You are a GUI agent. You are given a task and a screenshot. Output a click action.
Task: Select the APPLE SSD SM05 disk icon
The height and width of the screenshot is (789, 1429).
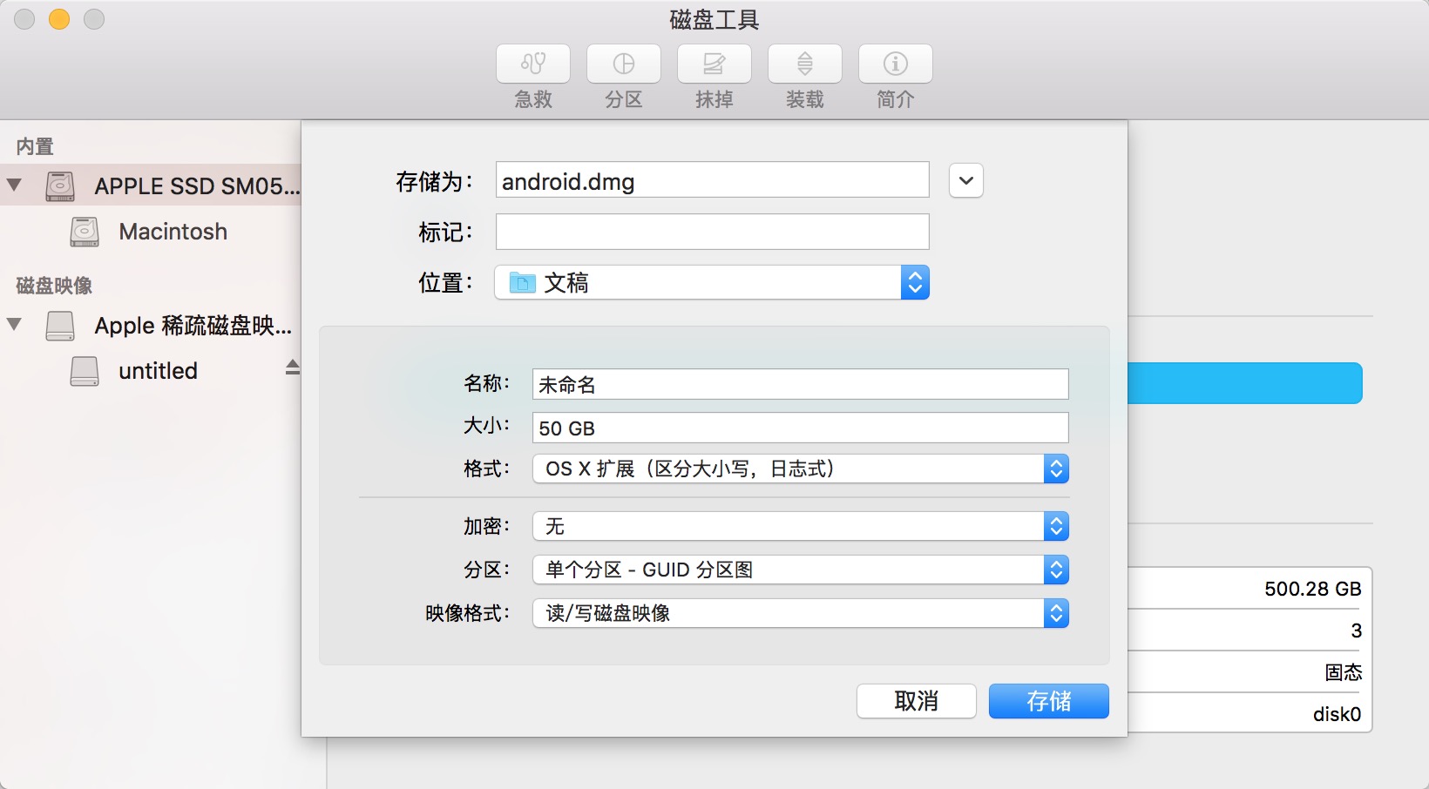pyautogui.click(x=60, y=185)
